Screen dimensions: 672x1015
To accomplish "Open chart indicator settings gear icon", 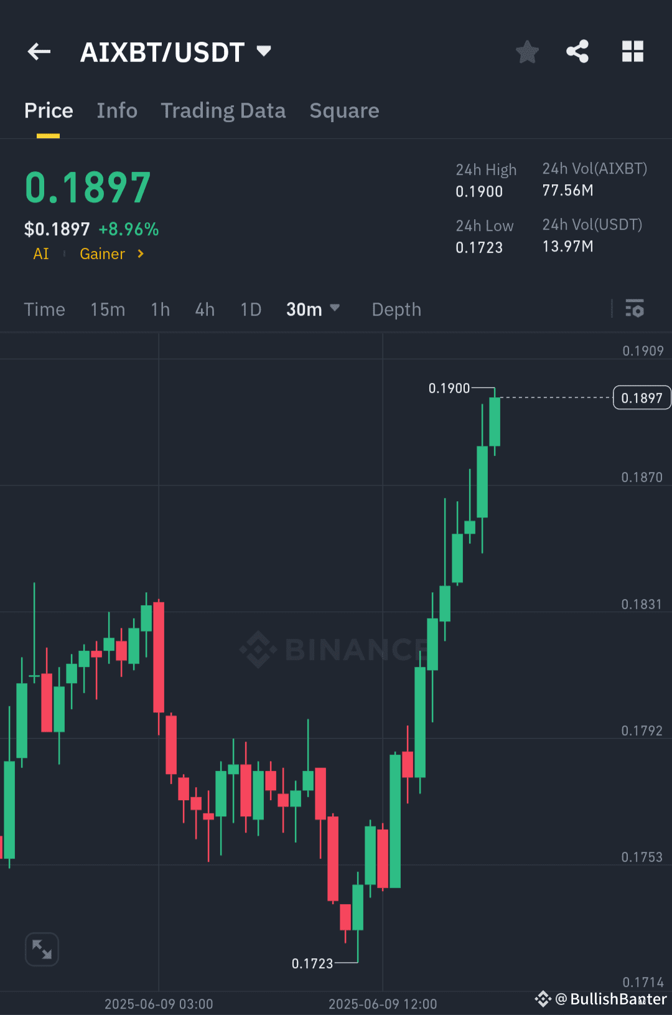I will [x=635, y=309].
